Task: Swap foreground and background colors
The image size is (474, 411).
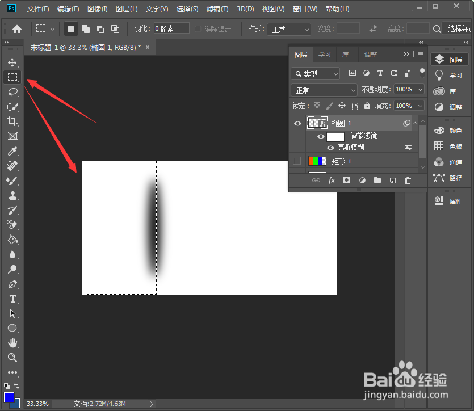Action: pyautogui.click(x=16, y=386)
